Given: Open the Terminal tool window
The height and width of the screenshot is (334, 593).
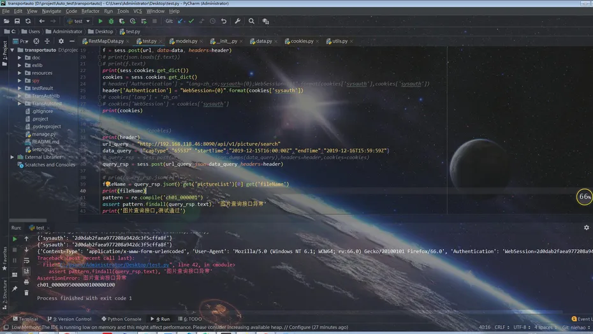Looking at the screenshot, I should (x=25, y=319).
